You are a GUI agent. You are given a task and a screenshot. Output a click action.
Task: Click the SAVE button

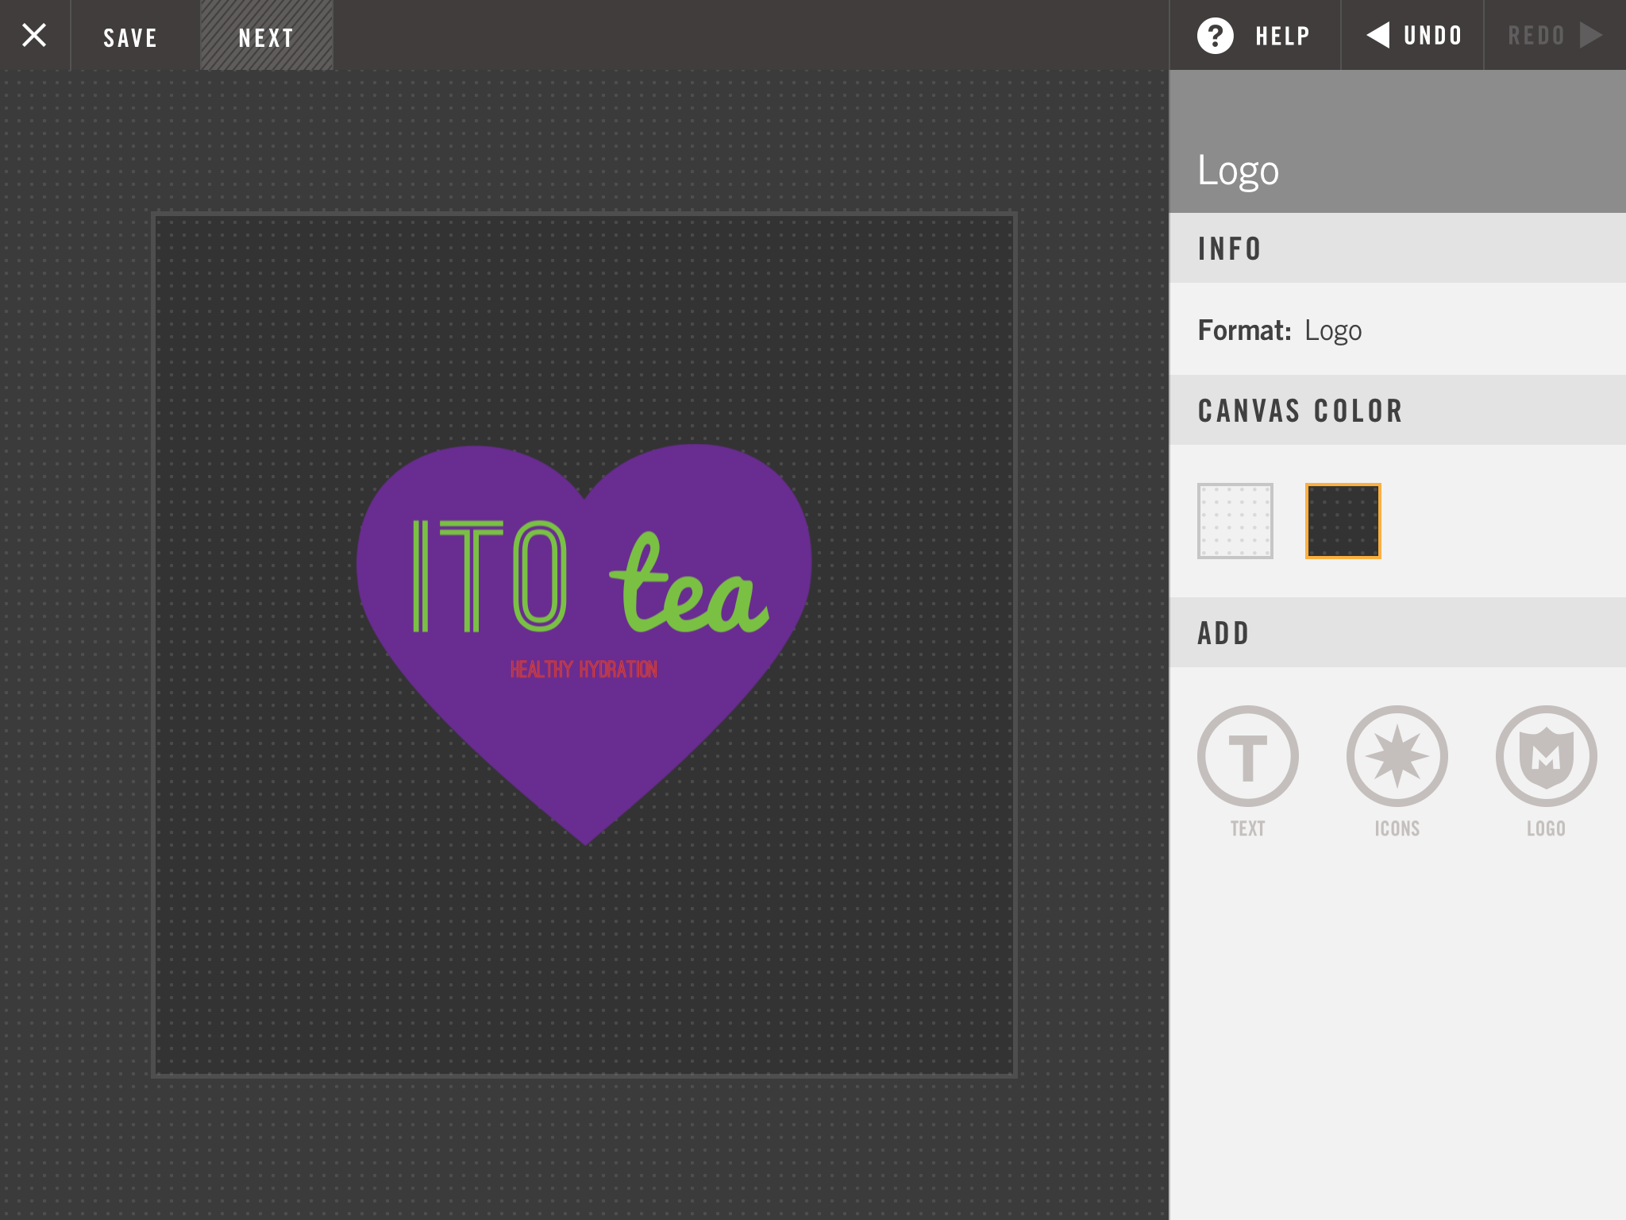[130, 37]
